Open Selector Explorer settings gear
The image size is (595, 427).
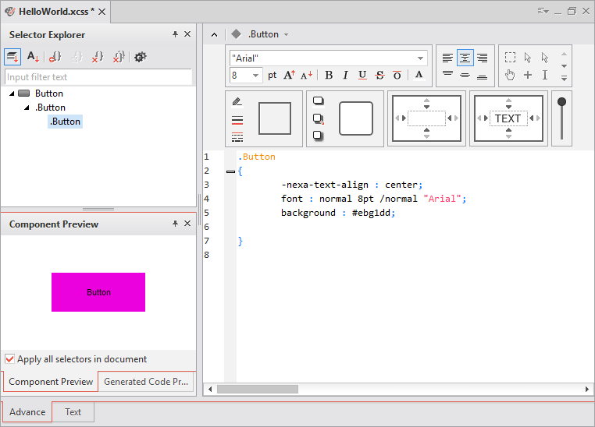[x=141, y=57]
